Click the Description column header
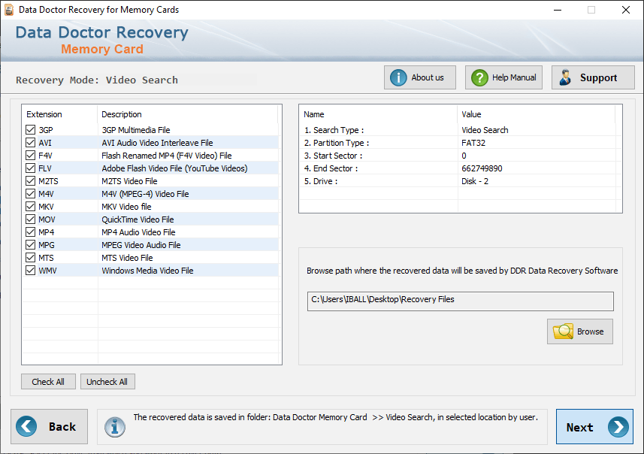This screenshot has width=644, height=454. coord(122,114)
